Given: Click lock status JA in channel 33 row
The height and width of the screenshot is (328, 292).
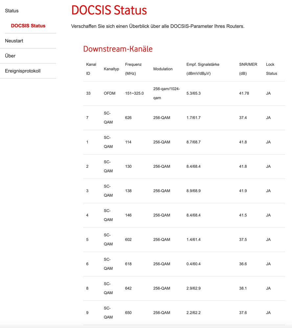Looking at the screenshot, I should 268,93.
